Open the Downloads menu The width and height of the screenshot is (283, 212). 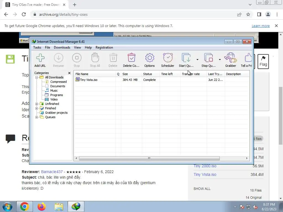tap(62, 47)
